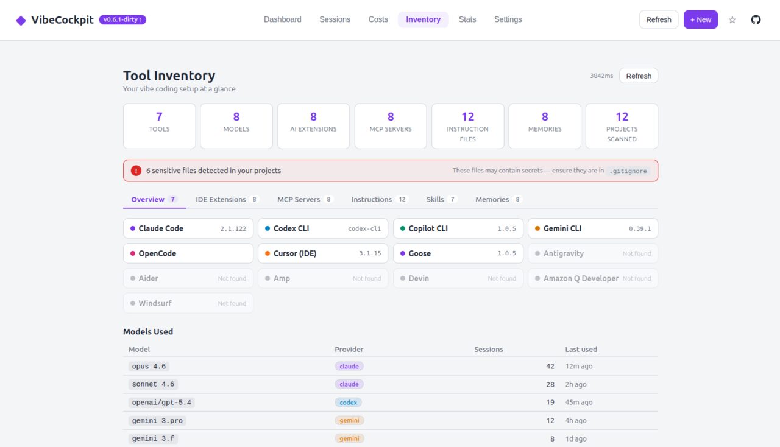Click Refresh in the Tool Inventory header
The width and height of the screenshot is (780, 447).
(x=639, y=76)
